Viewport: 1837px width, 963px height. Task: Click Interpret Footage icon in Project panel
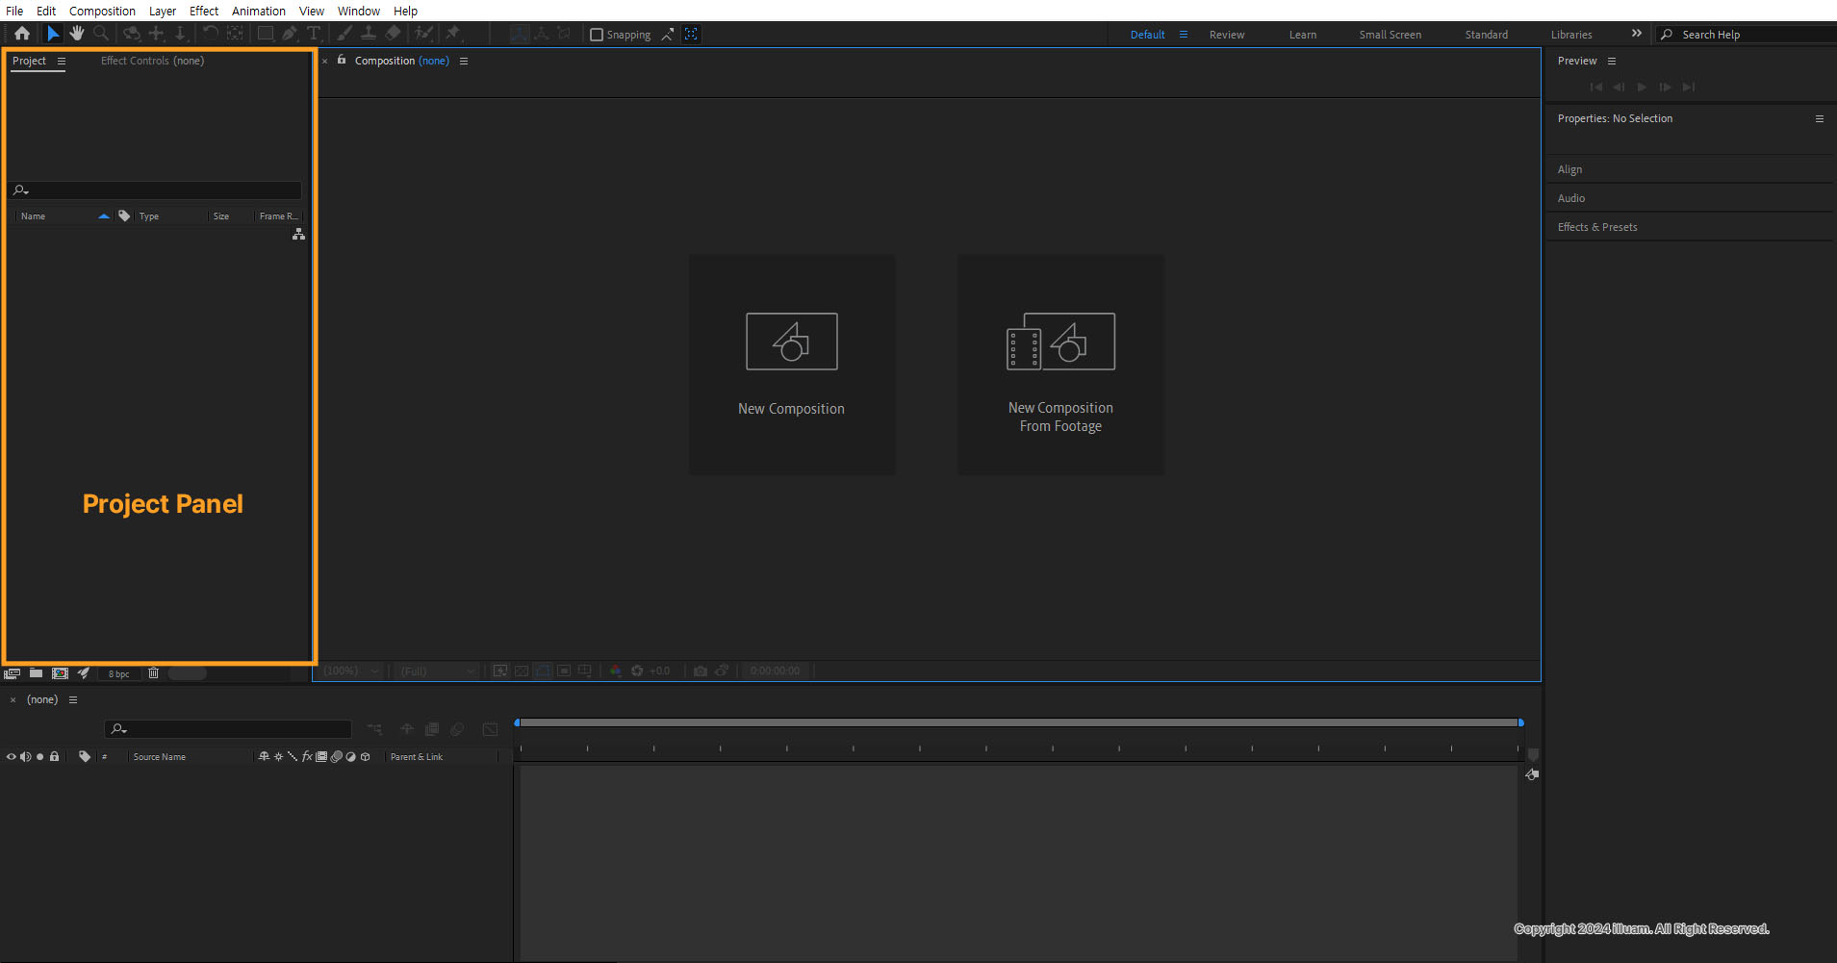pyautogui.click(x=12, y=673)
